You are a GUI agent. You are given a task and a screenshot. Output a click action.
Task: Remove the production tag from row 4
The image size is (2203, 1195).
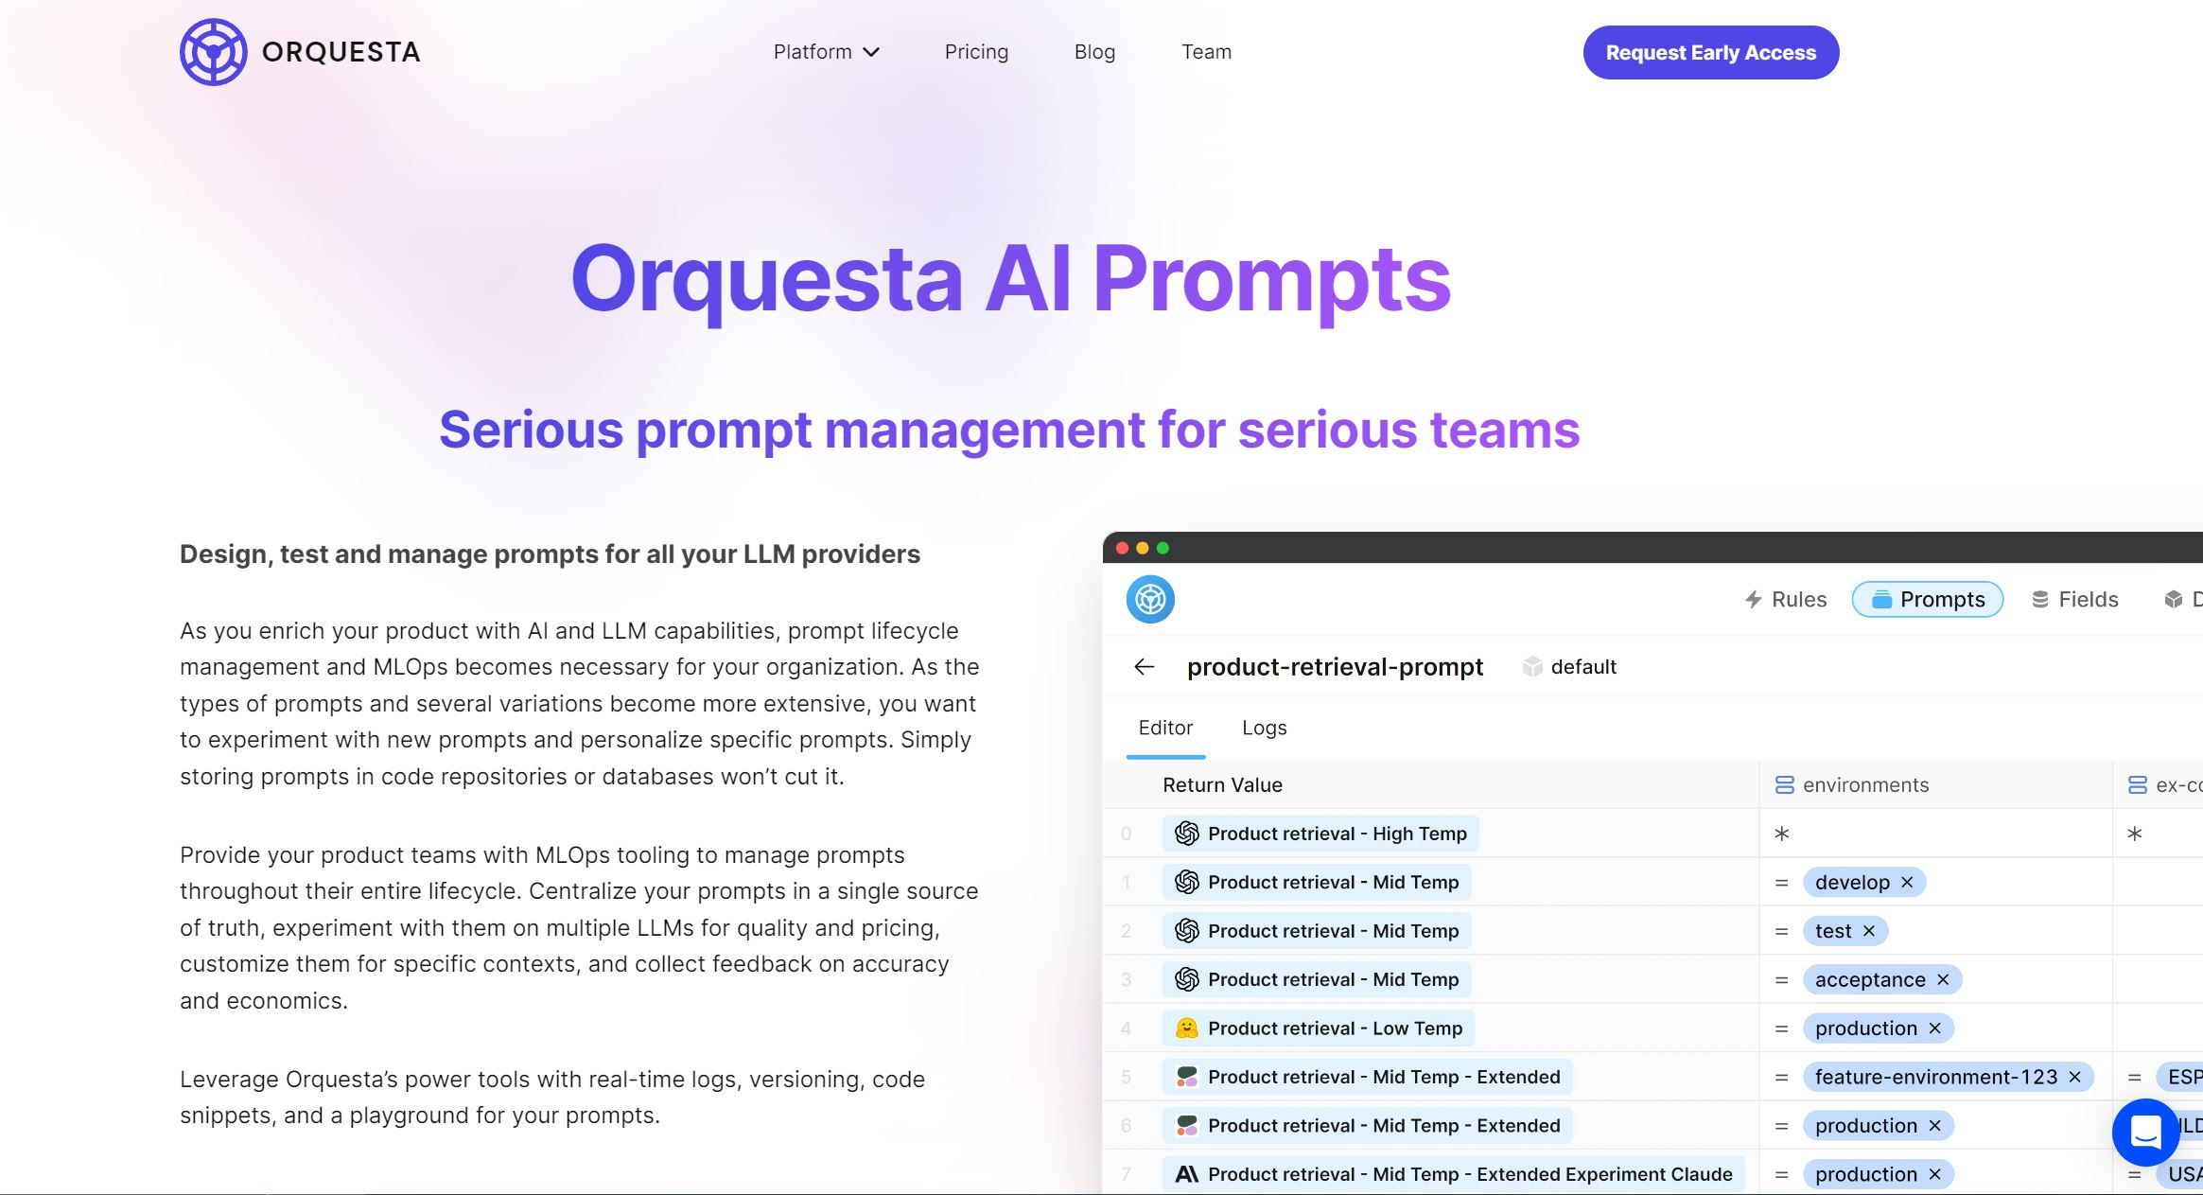point(1940,1028)
